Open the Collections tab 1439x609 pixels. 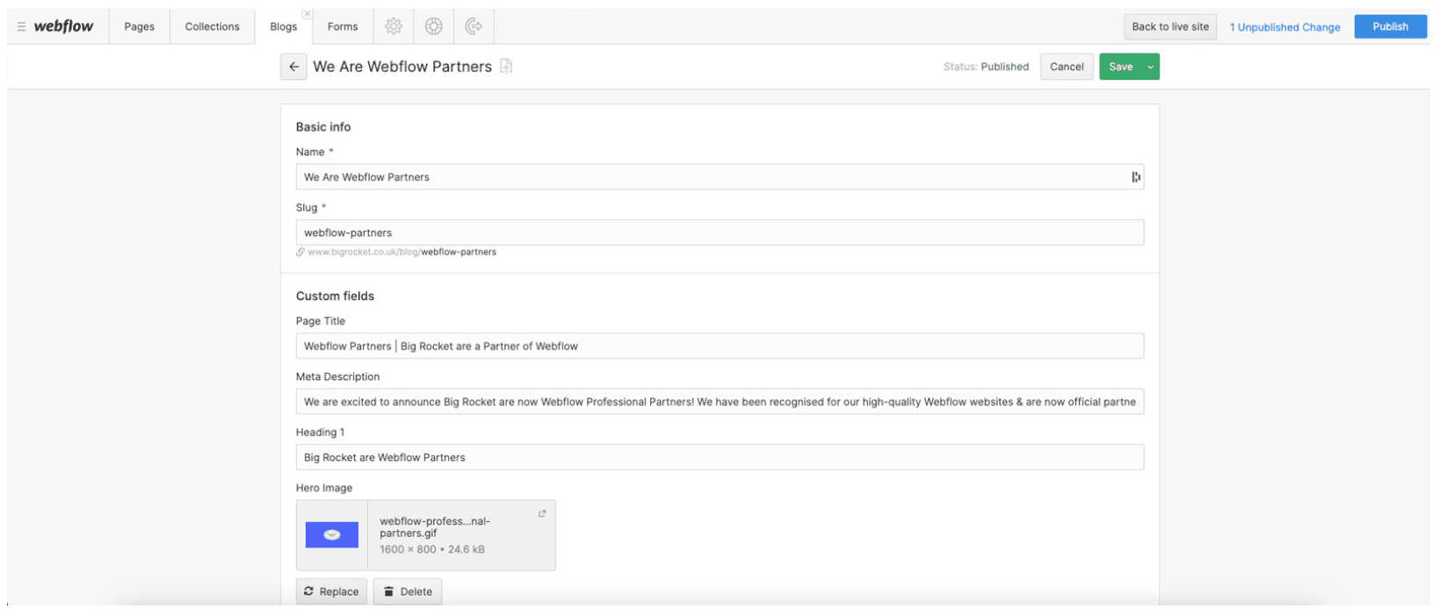[x=212, y=26]
